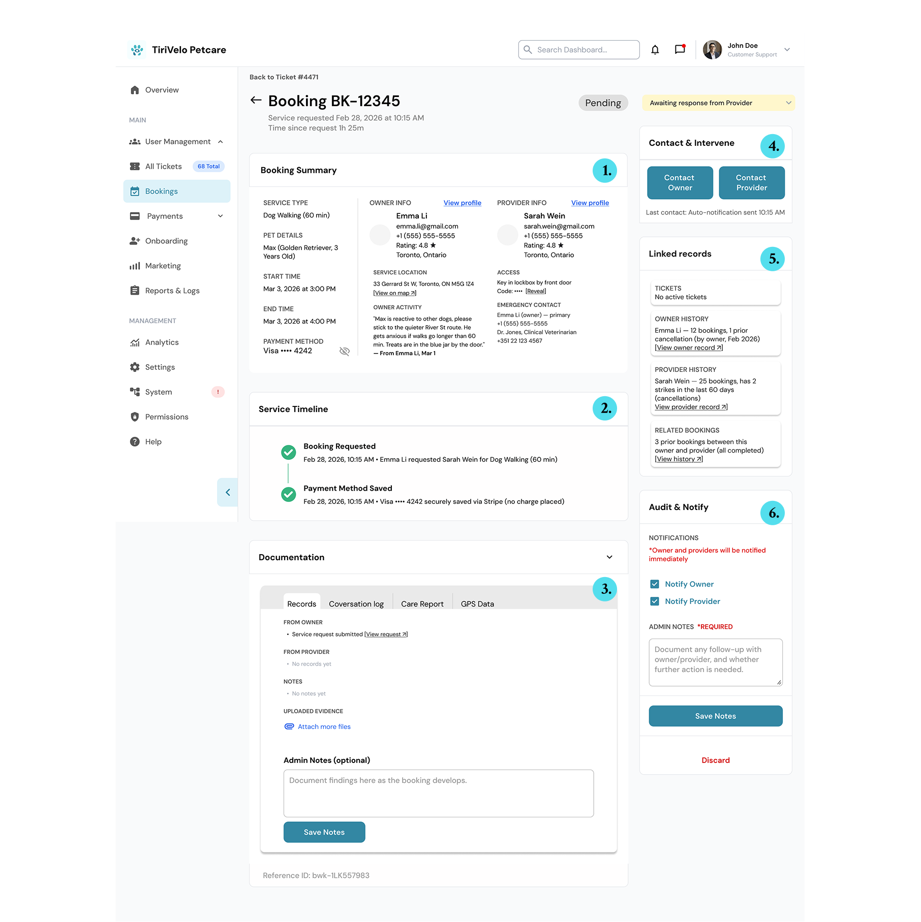921x922 pixels.
Task: Switch to the Coversation log tab
Action: coord(356,604)
